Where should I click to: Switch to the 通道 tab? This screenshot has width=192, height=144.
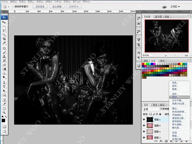click(x=155, y=105)
